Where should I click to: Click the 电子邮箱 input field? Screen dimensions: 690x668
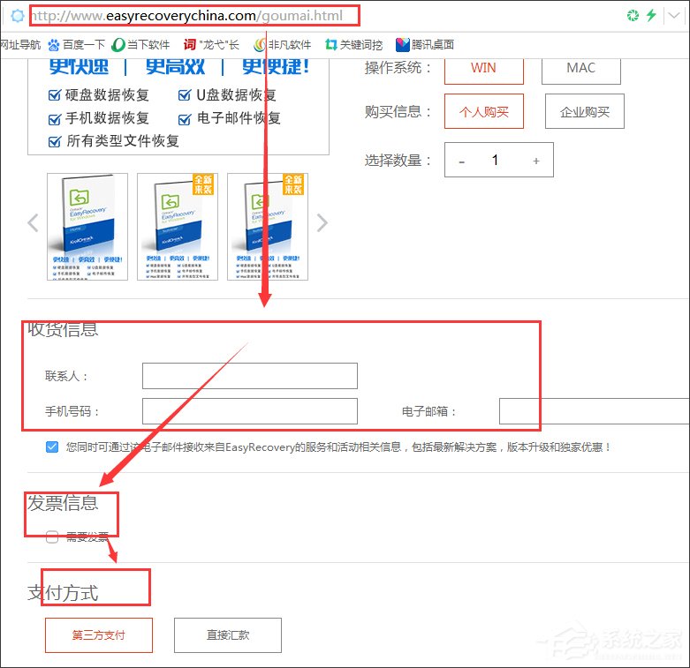(594, 411)
